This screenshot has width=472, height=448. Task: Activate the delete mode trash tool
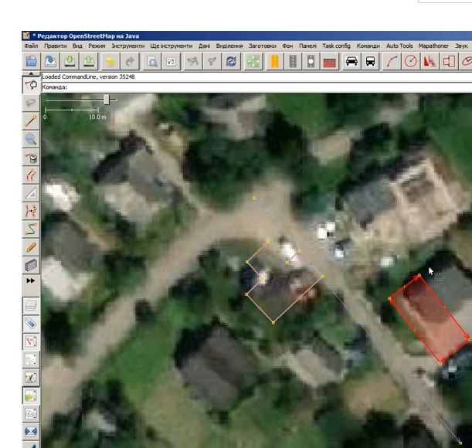[x=31, y=157]
